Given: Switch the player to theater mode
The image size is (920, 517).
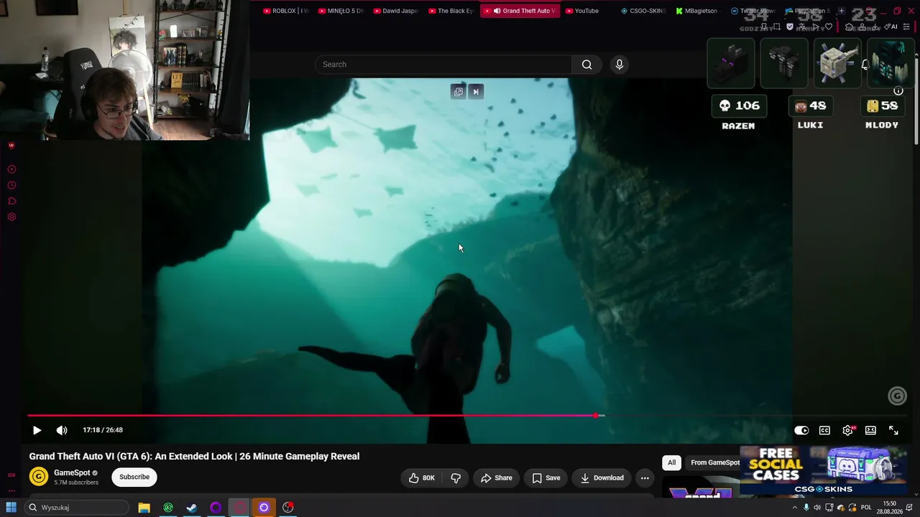Looking at the screenshot, I should 870,430.
